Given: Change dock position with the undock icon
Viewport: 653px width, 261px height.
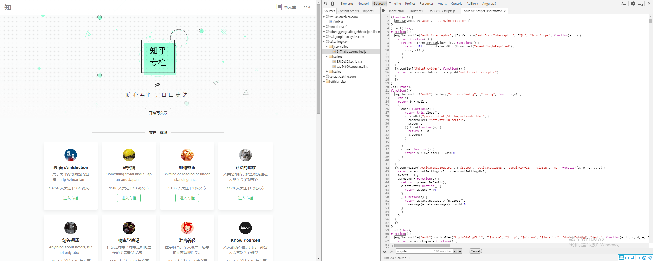Looking at the screenshot, I should (640, 3).
